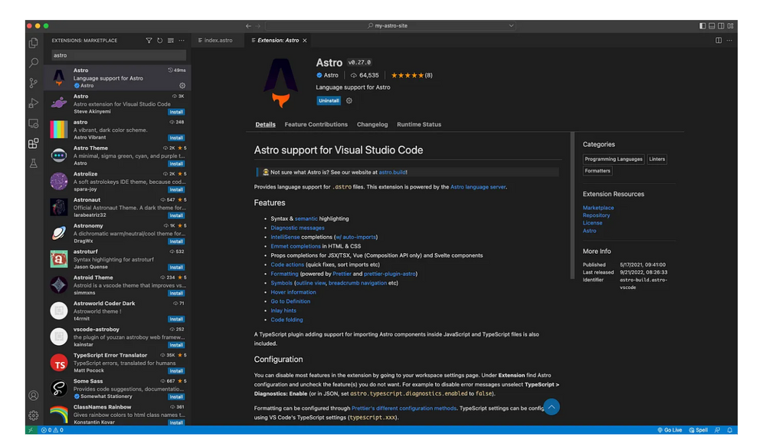
Task: Open the manage gear on the Astro extension header
Action: pyautogui.click(x=349, y=100)
